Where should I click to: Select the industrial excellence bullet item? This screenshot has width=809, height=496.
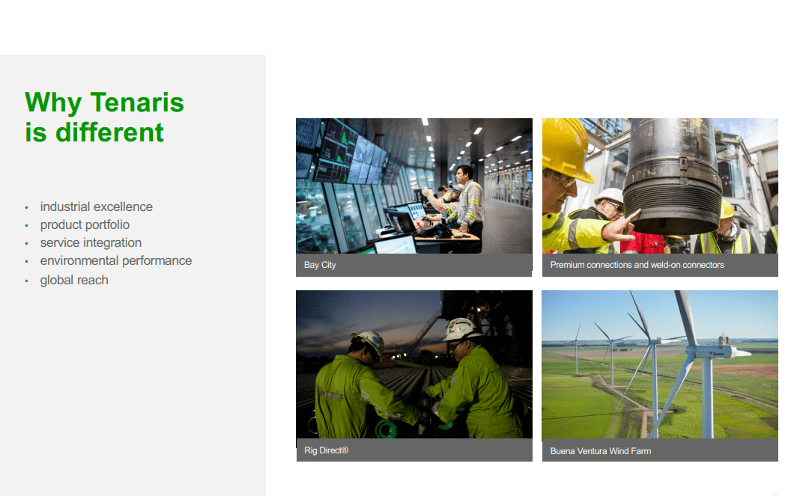point(96,206)
